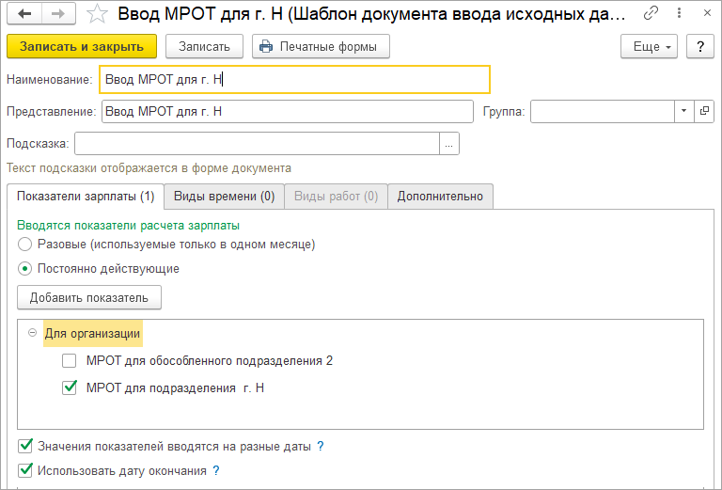Open the three-dot vertical menu in title bar
This screenshot has height=490, width=722.
pyautogui.click(x=679, y=14)
